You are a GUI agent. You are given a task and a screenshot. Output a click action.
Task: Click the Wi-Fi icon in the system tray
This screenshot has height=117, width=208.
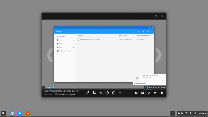coord(186,113)
